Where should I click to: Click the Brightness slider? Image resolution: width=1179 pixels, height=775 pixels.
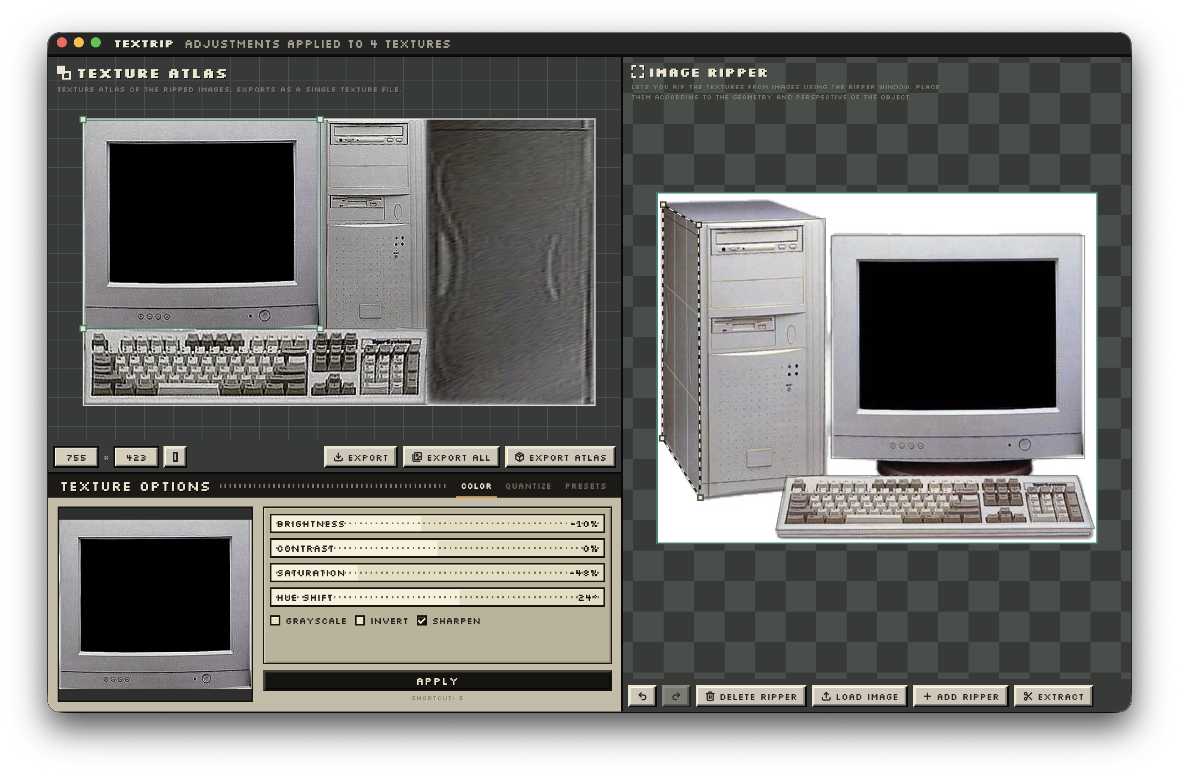point(437,523)
